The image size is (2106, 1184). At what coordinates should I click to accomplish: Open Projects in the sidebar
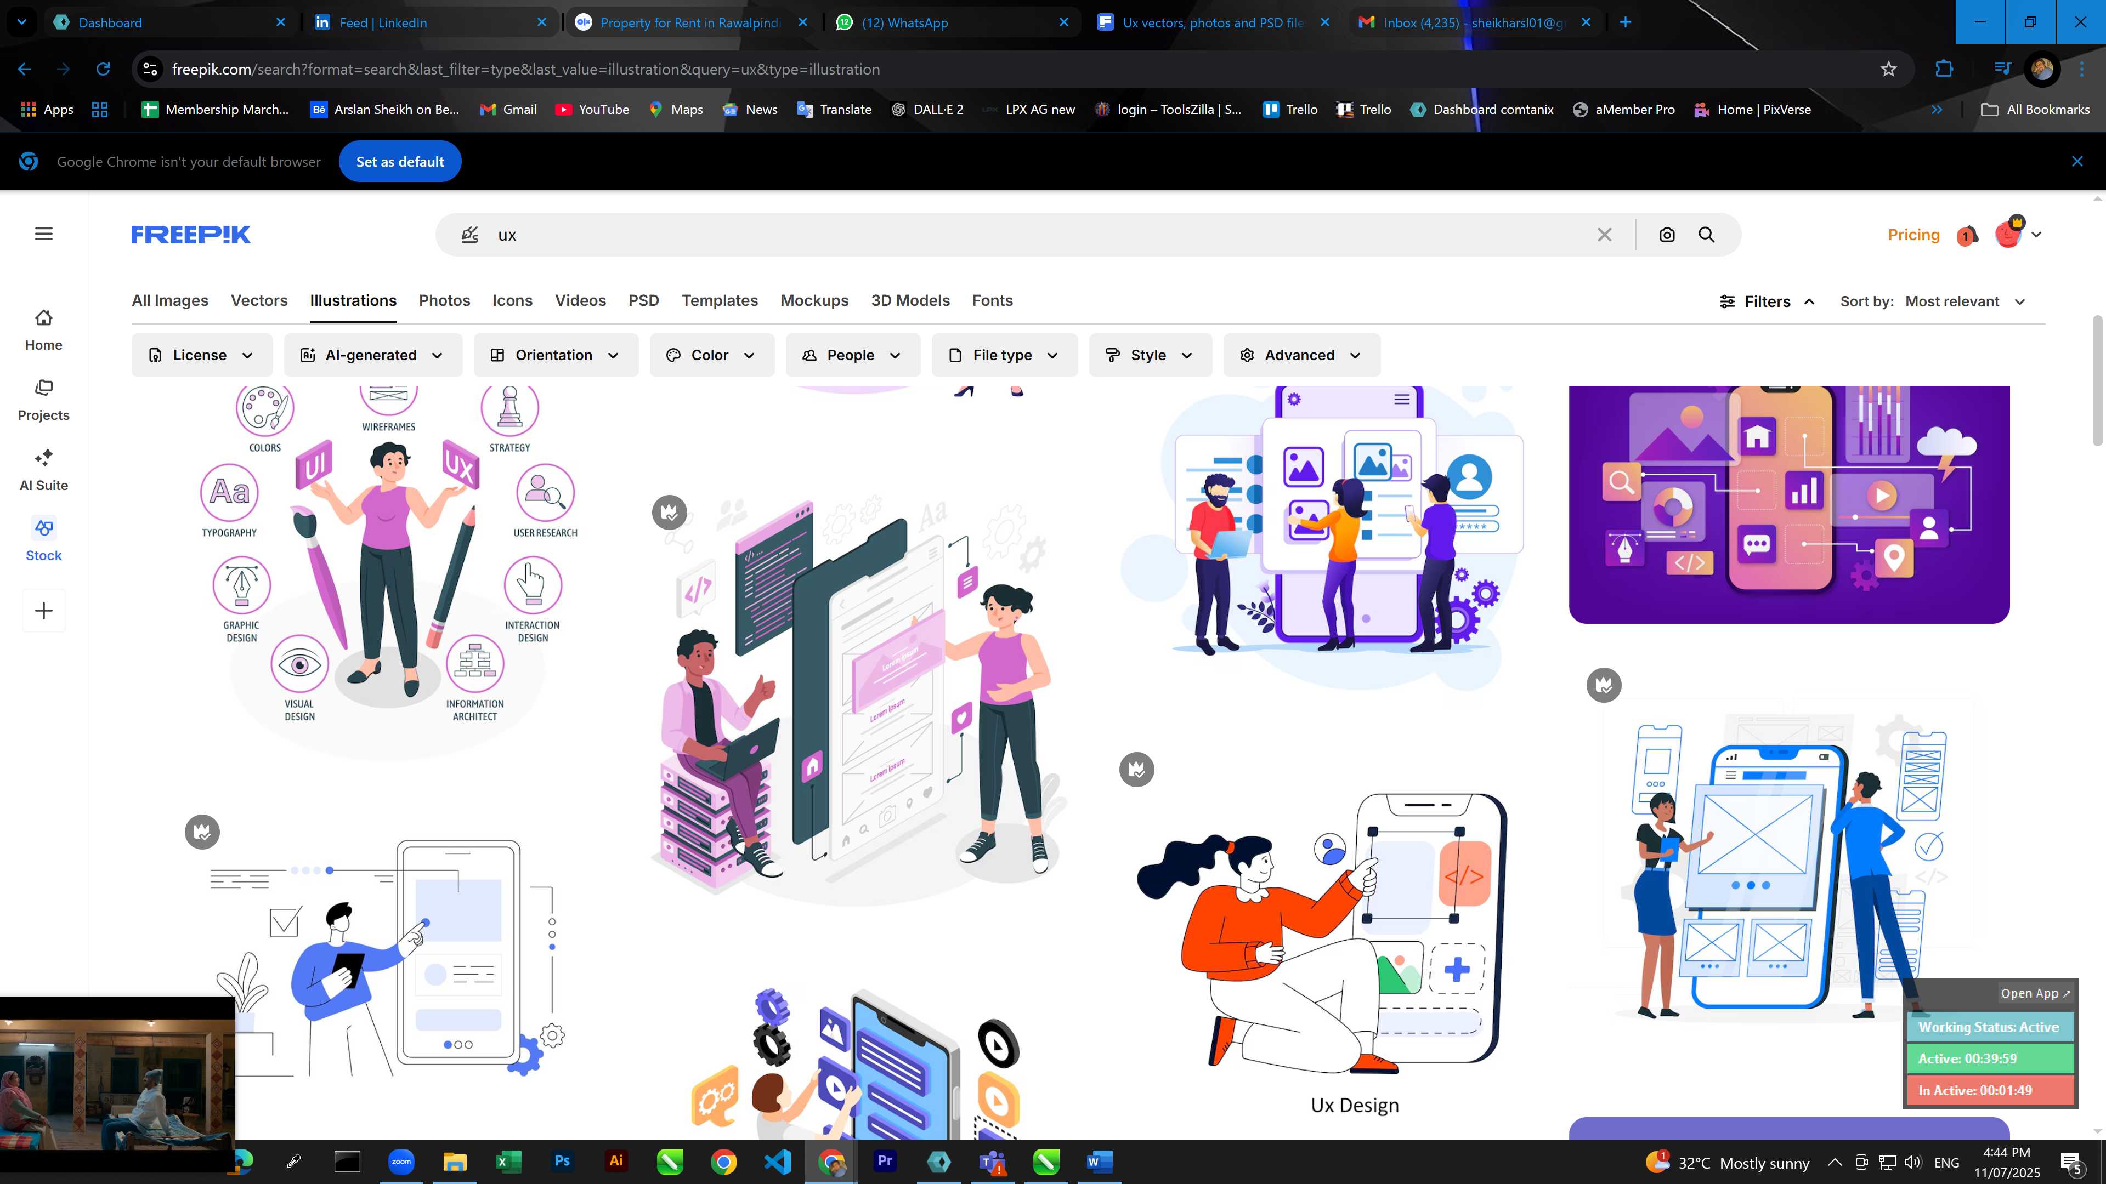click(x=44, y=400)
